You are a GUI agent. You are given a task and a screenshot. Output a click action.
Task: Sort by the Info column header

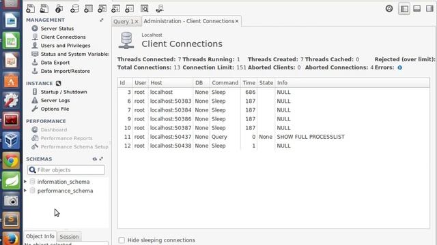coord(352,83)
